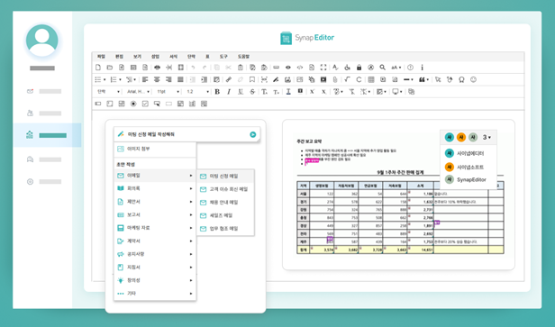Expand the three-dots category in AI menu

155,294
